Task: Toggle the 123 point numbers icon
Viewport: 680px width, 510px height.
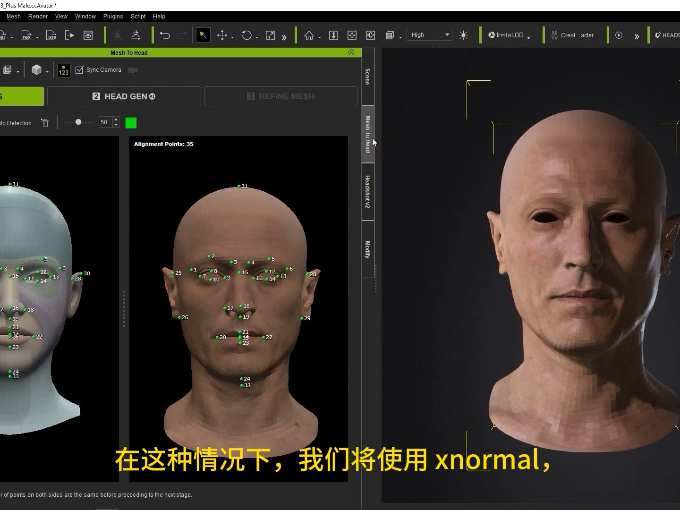Action: (64, 70)
